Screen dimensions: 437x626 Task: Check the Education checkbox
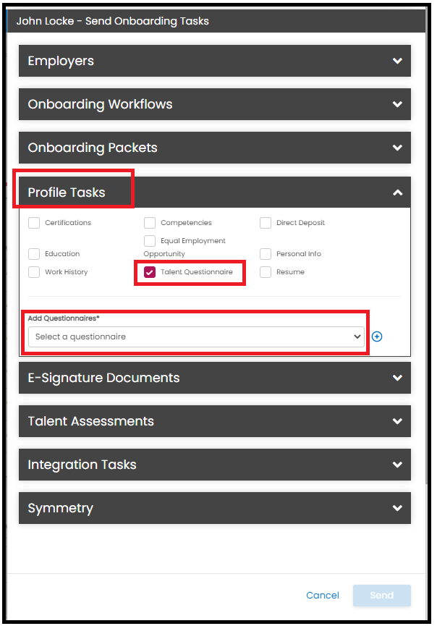coord(34,254)
